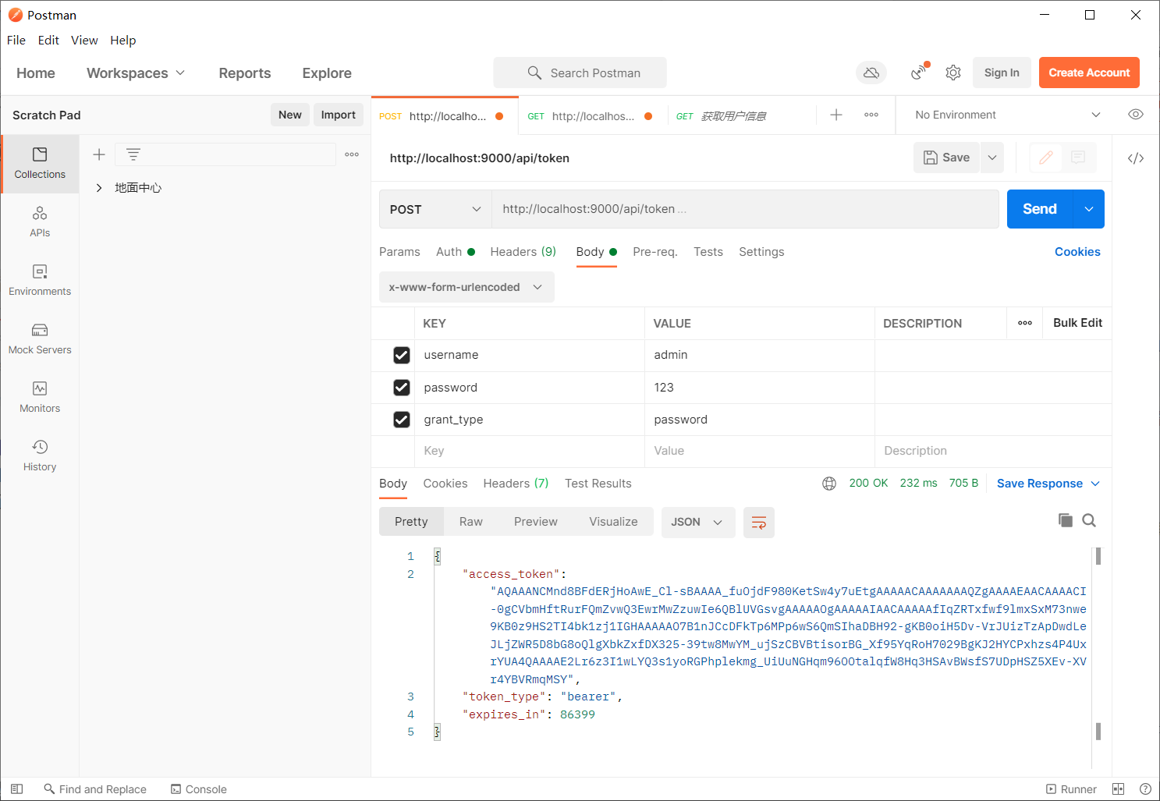The image size is (1160, 801).
Task: Open the two-pane layout icon
Action: pos(1118,789)
